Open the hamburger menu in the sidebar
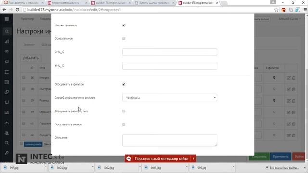This screenshot has width=308, height=173. (7, 19)
